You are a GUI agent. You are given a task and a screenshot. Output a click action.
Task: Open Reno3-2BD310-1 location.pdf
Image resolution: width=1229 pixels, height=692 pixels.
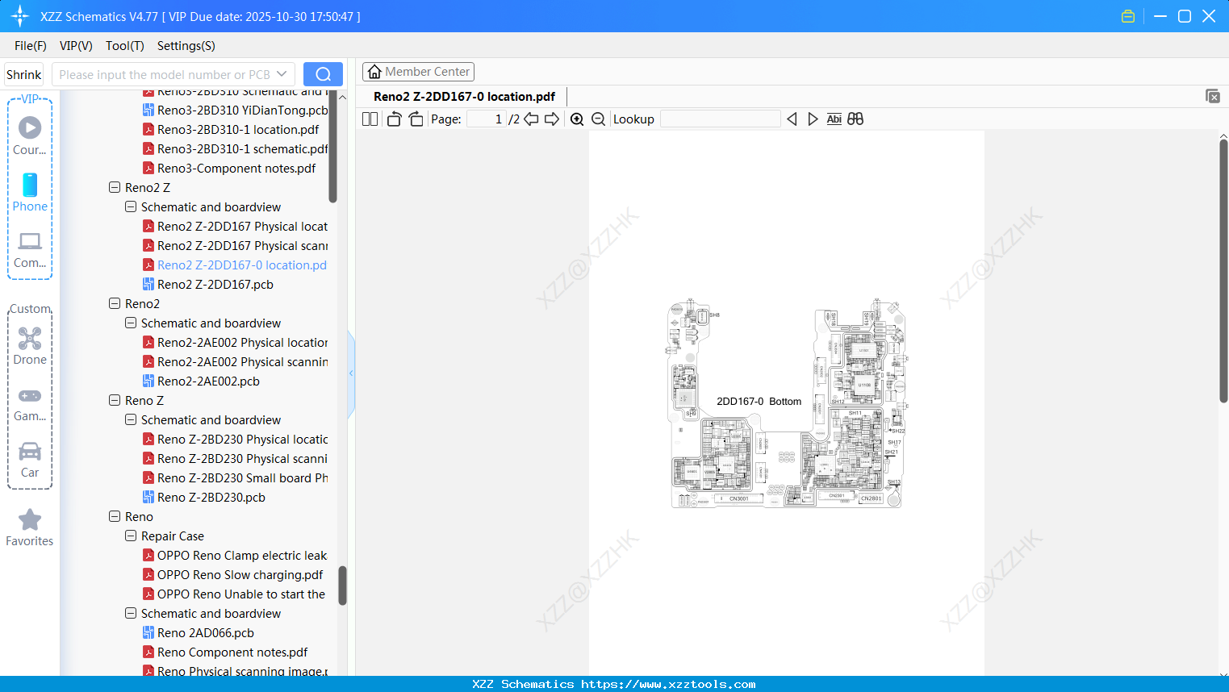point(237,129)
